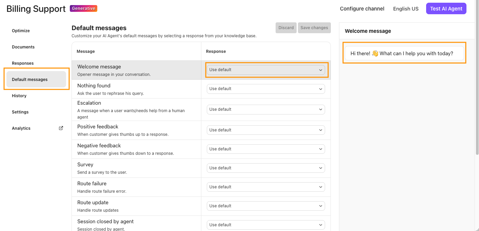
Task: Select the Nothing found row label
Action: point(94,86)
